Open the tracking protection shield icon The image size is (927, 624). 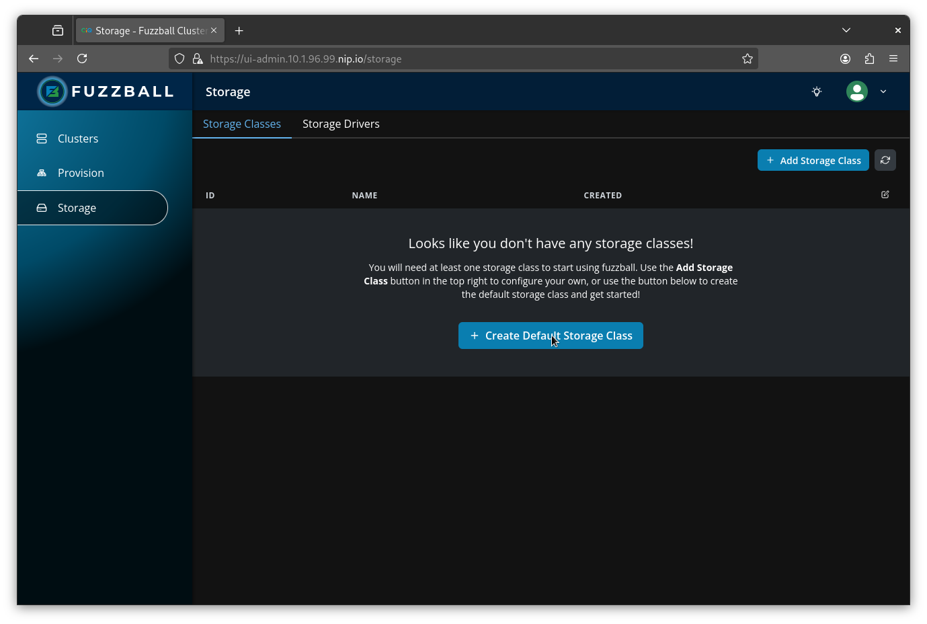point(179,58)
